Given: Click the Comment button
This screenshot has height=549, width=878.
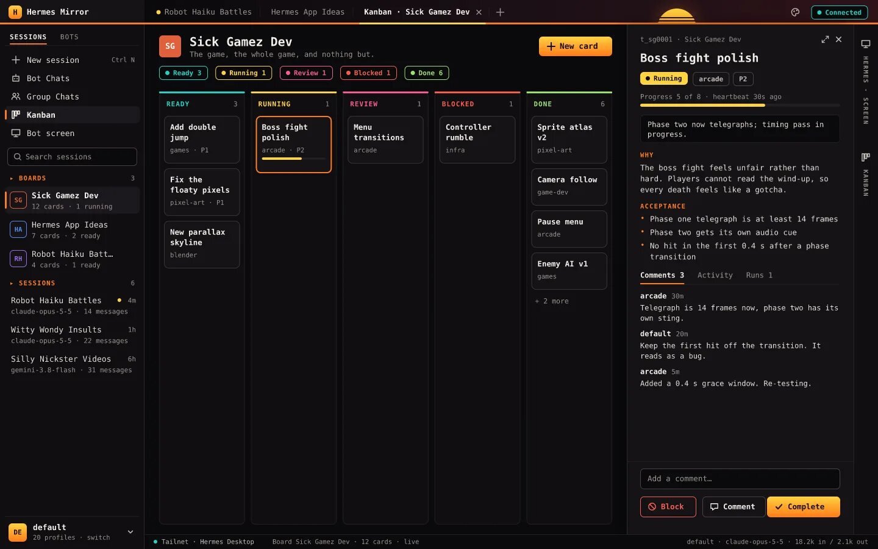Looking at the screenshot, I should coord(733,507).
